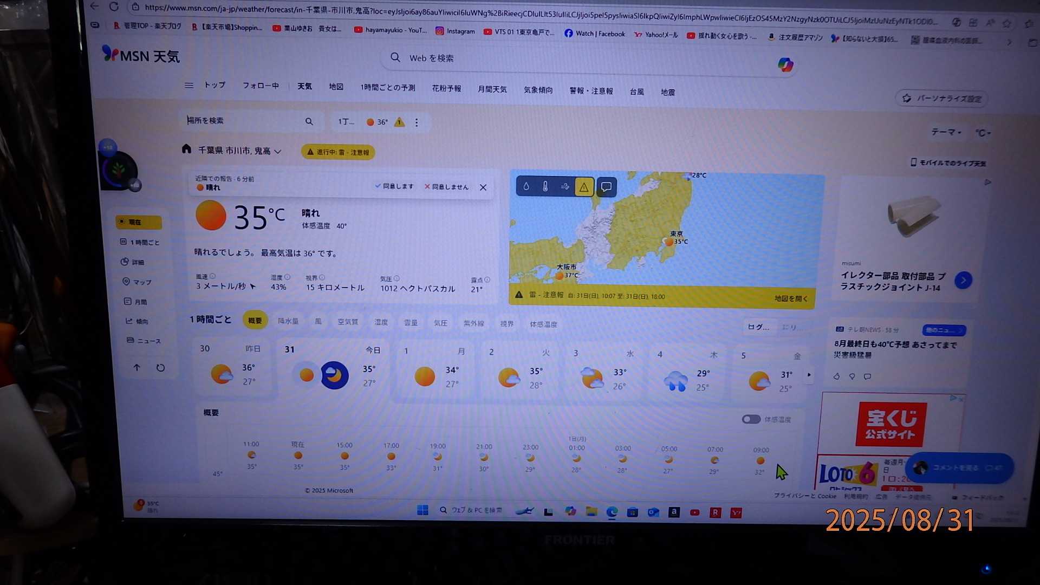Click the precipitation droplet map layer icon
The image size is (1040, 585).
click(526, 186)
